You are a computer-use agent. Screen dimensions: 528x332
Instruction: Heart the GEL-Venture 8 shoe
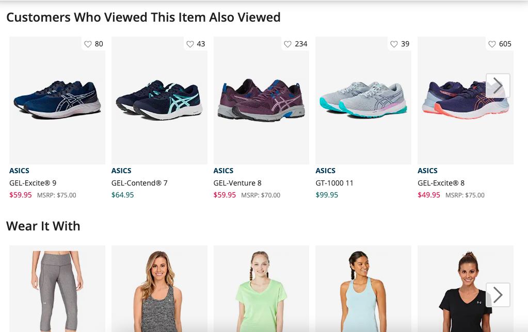point(288,44)
